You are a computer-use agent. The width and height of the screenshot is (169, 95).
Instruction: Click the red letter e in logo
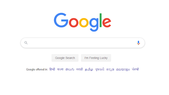107,23
